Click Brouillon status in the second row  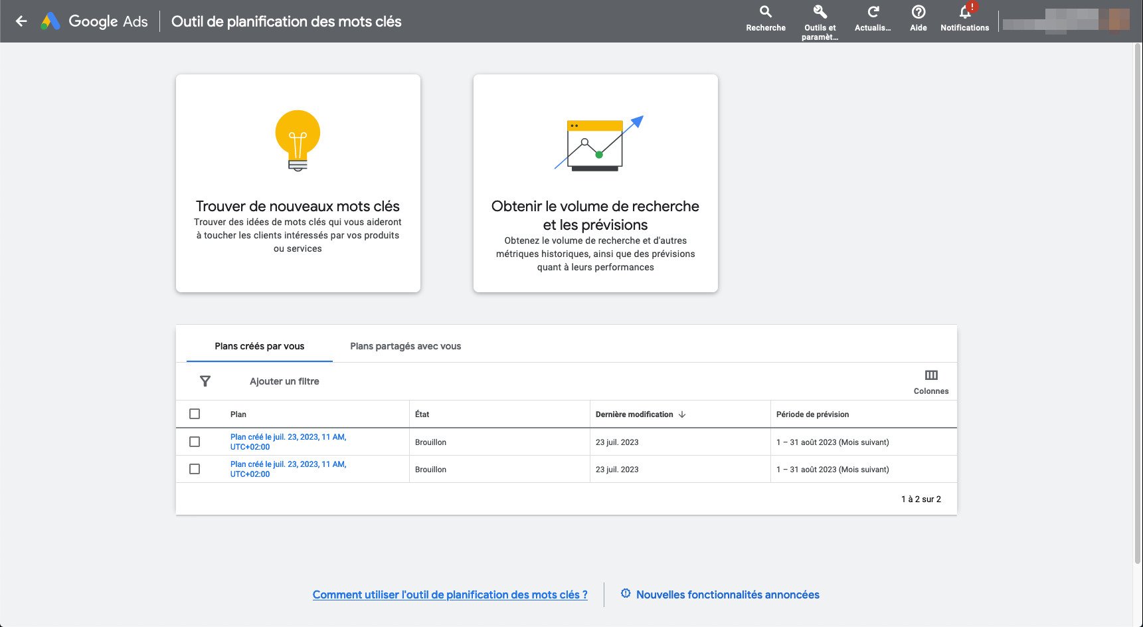(x=431, y=470)
